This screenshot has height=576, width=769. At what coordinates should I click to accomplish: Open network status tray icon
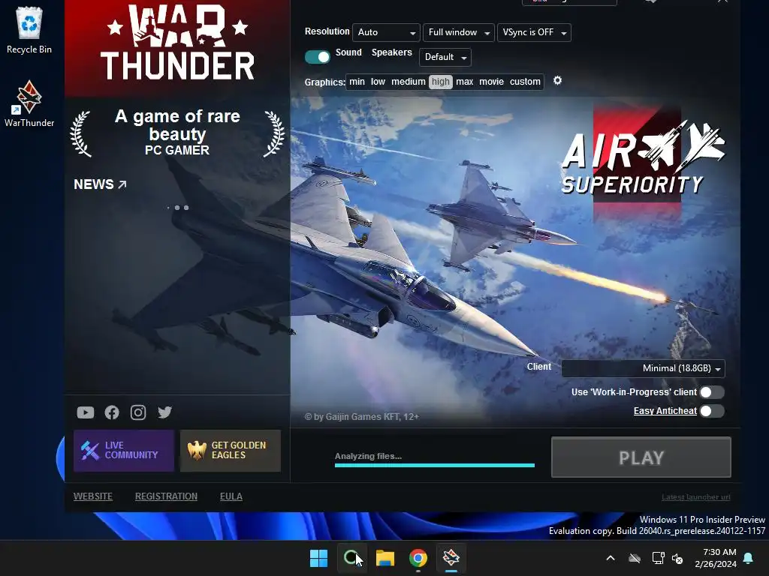(x=658, y=558)
